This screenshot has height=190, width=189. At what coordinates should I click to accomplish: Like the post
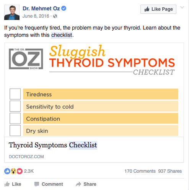pos(13,184)
